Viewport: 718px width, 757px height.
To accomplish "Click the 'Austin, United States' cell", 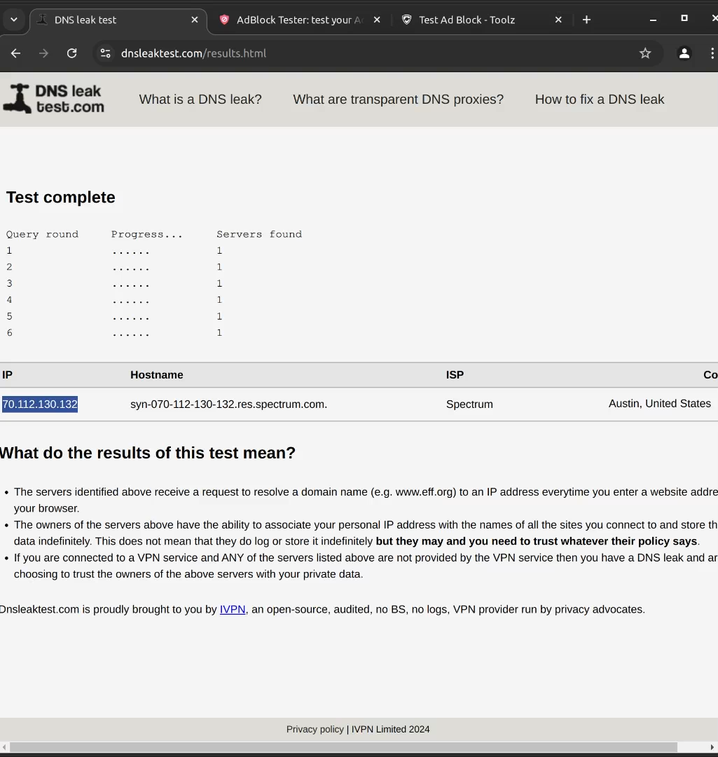I will coord(660,404).
